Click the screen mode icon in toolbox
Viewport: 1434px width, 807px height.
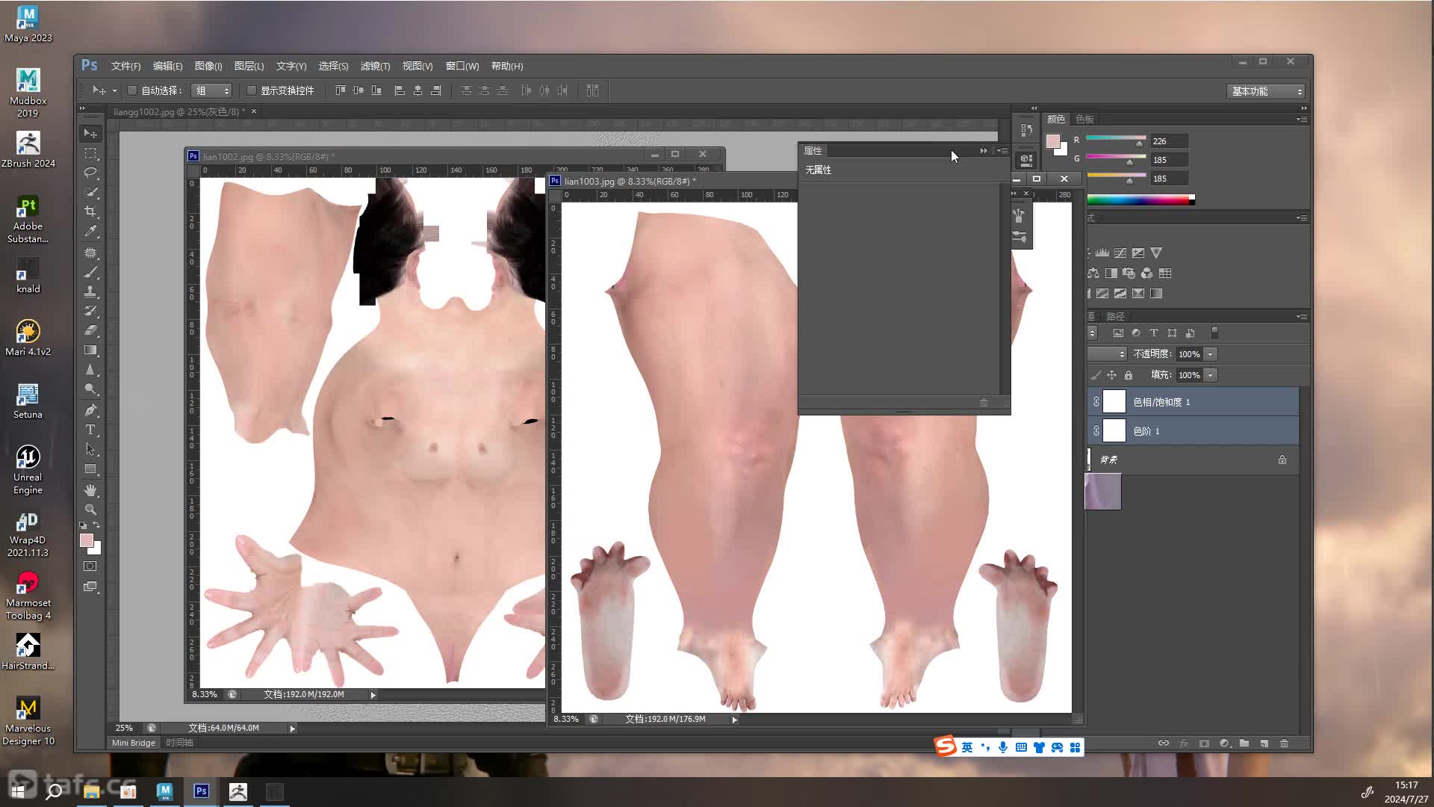pyautogui.click(x=90, y=587)
